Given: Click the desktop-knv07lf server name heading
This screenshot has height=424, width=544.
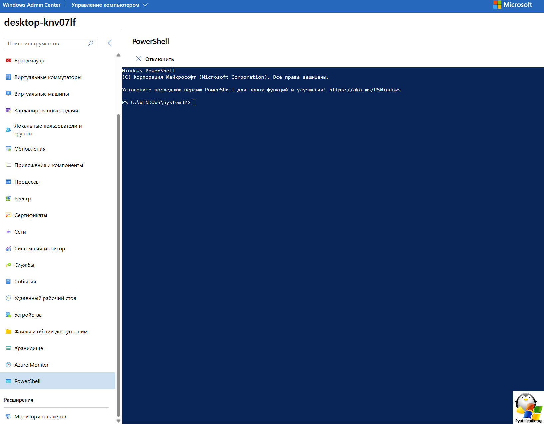Looking at the screenshot, I should point(40,22).
